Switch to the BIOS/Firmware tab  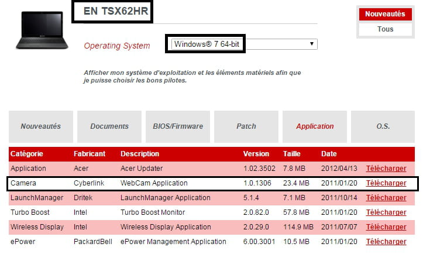pos(178,126)
